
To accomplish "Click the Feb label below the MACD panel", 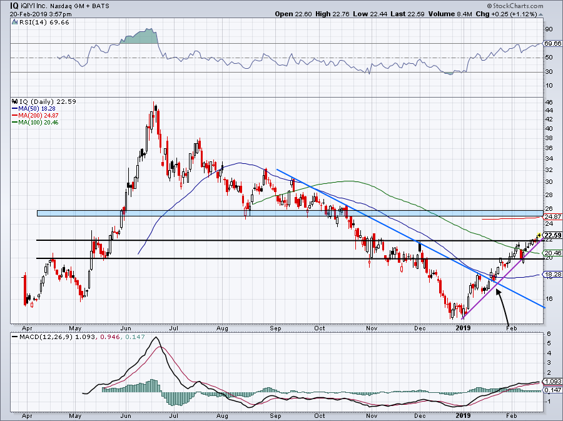I will coord(511,416).
